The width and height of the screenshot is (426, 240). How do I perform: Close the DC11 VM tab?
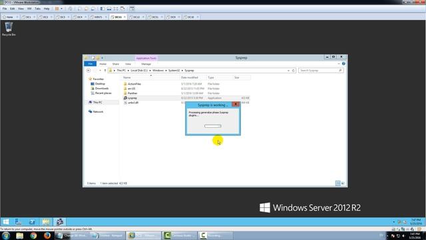124,17
